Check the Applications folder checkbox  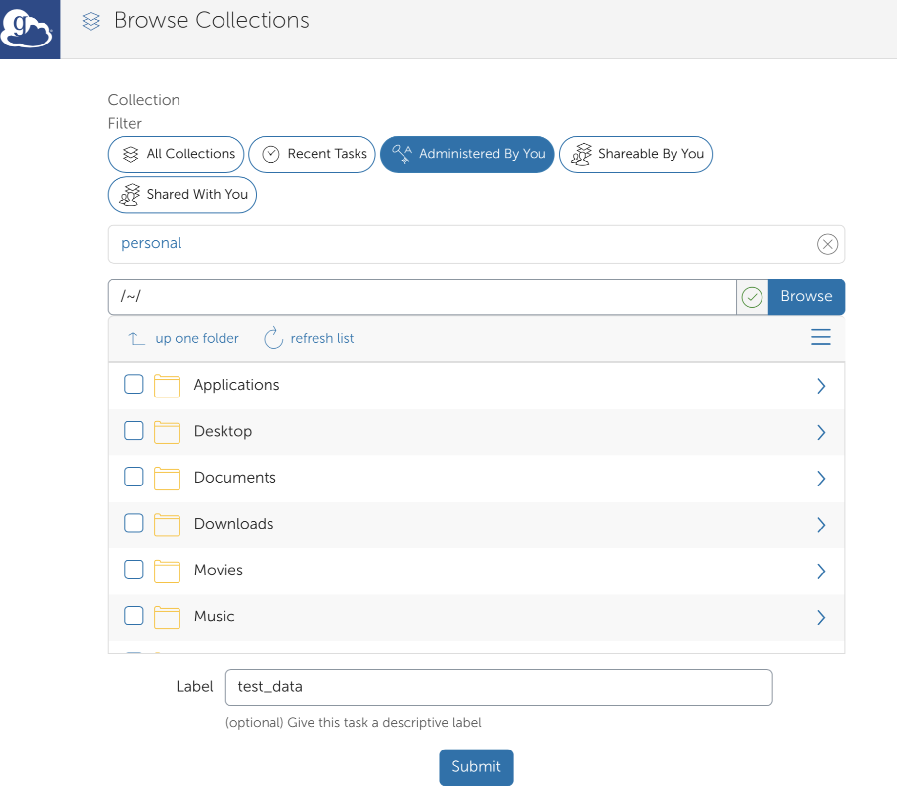click(x=134, y=384)
